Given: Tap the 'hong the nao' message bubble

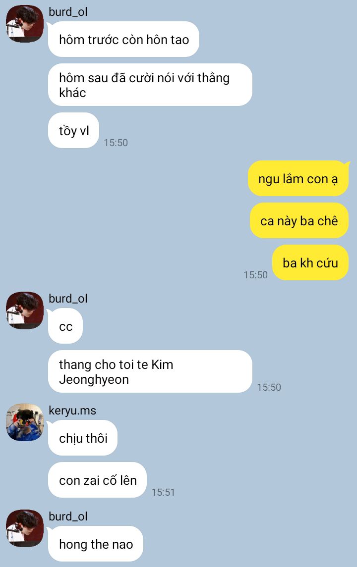Looking at the screenshot, I should tap(96, 544).
